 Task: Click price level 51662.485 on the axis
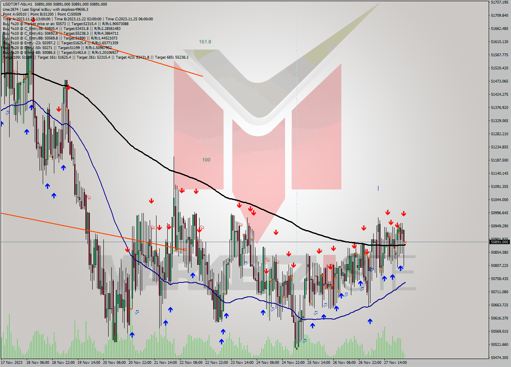point(499,28)
